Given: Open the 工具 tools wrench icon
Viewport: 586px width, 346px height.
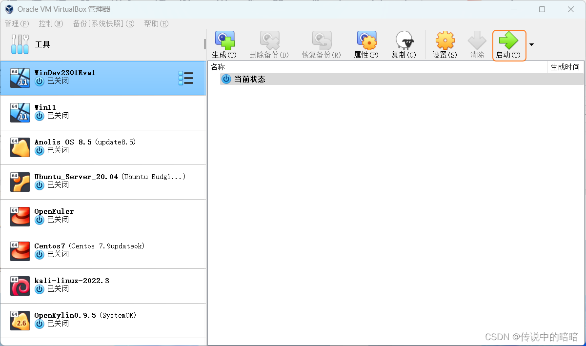Looking at the screenshot, I should tap(20, 44).
